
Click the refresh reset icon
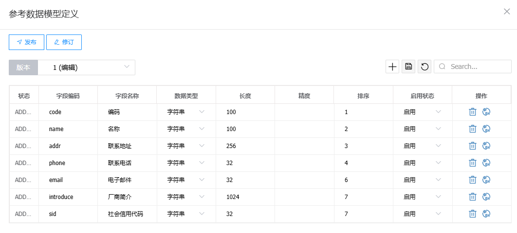click(425, 67)
